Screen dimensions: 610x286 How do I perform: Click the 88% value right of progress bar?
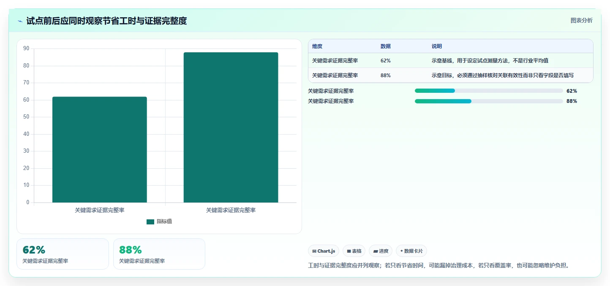572,101
